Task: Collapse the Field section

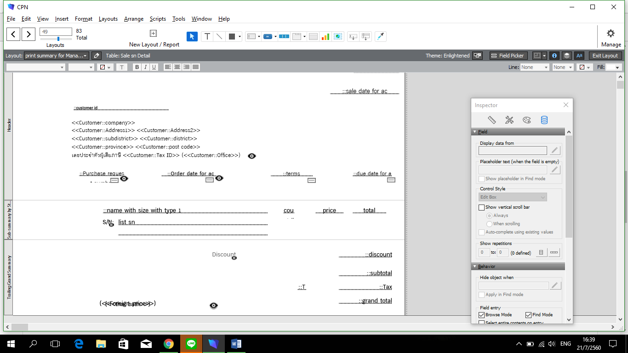Action: 475,132
